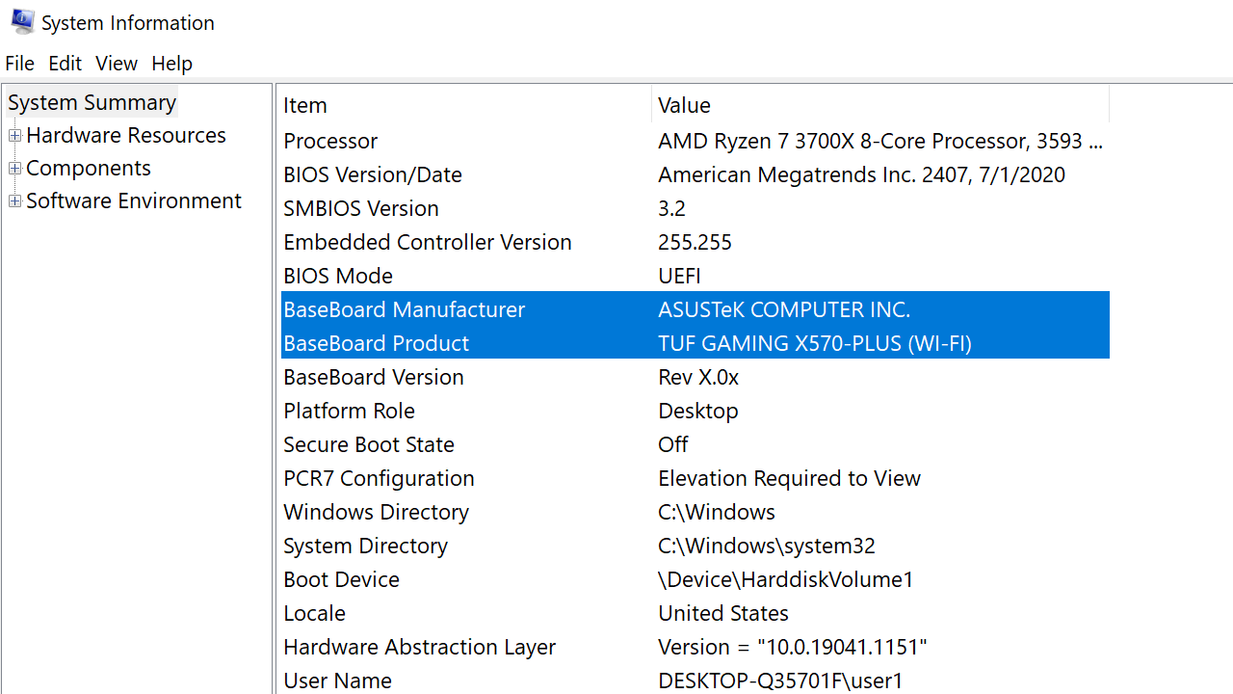Click the TUF GAMING X570-PLUS (WI-FI) value

point(815,343)
